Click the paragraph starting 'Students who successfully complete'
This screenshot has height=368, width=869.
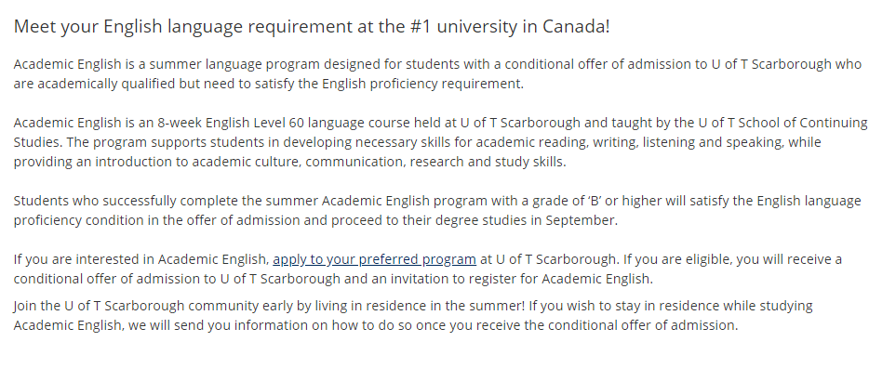coord(437,210)
